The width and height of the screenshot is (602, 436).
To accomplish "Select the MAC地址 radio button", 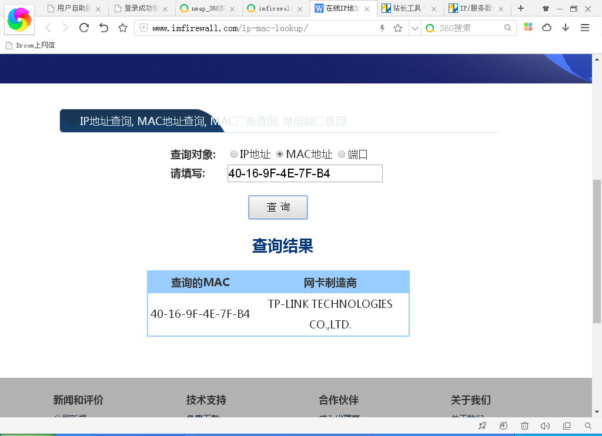I will point(280,154).
